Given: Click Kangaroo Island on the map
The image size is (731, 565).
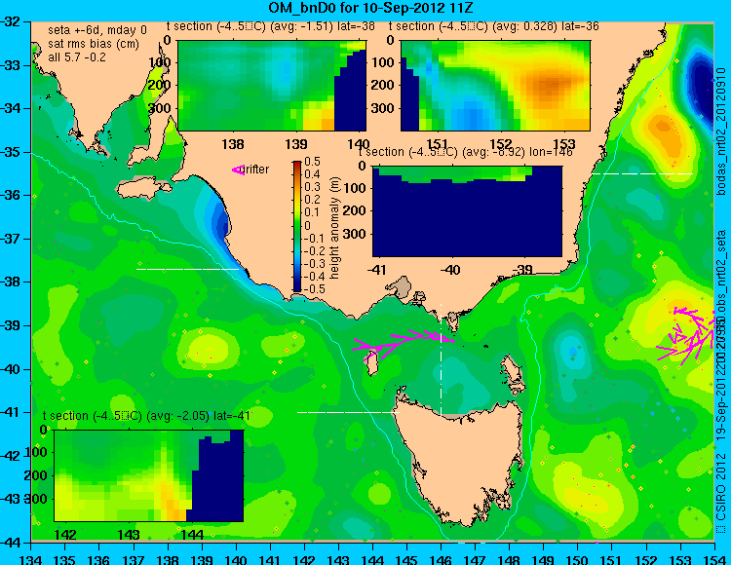Looking at the screenshot, I should (x=143, y=190).
